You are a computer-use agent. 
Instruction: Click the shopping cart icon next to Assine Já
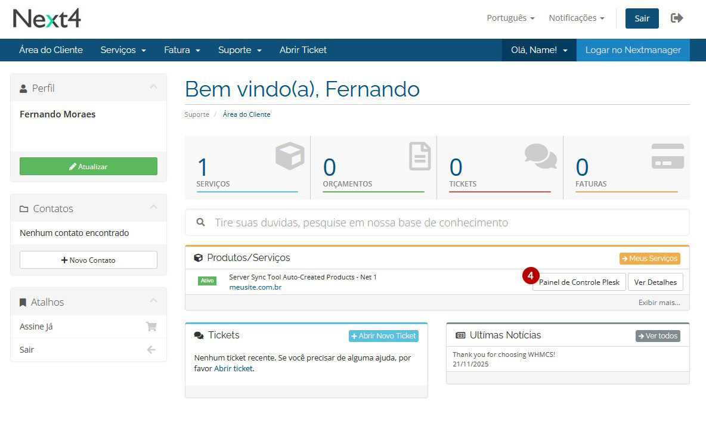pos(151,327)
